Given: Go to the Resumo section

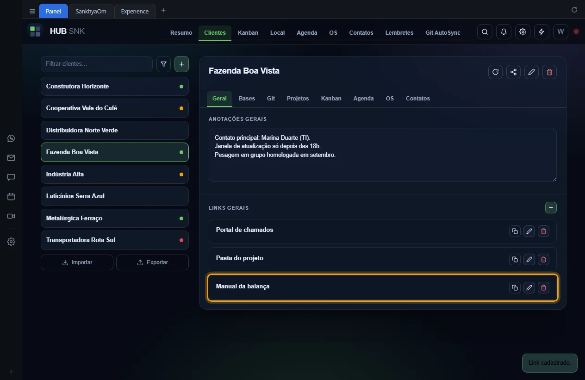Looking at the screenshot, I should (181, 32).
